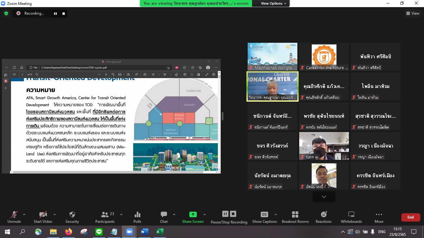Open Whiteboards
424x238 pixels.
click(x=351, y=217)
